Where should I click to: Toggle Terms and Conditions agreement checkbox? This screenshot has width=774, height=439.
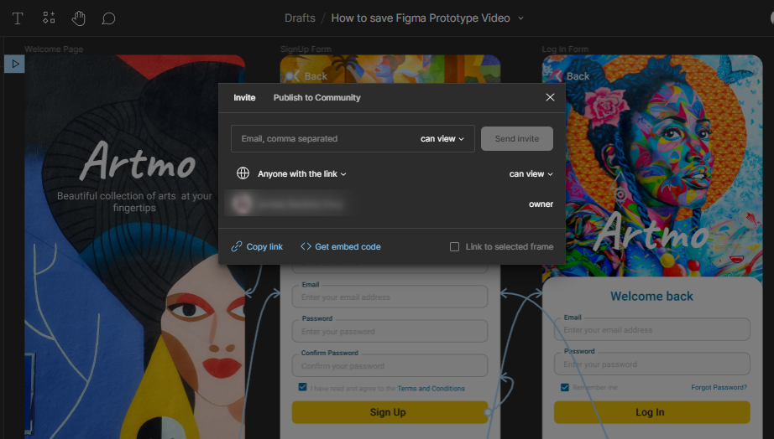coord(302,388)
